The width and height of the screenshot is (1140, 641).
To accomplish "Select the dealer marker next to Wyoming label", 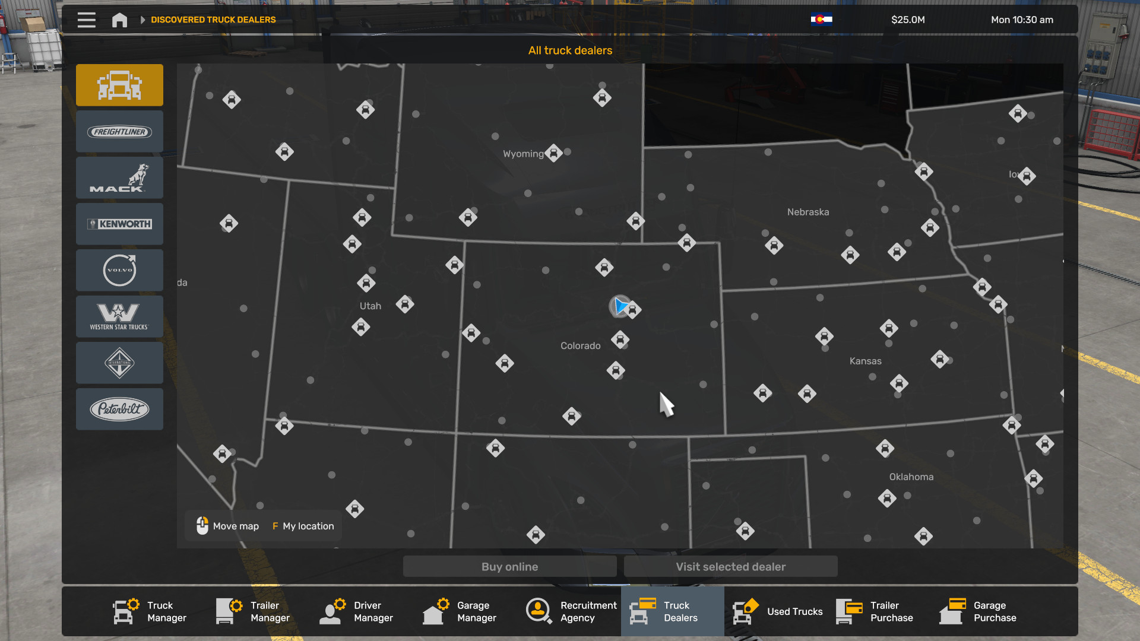I will point(553,153).
